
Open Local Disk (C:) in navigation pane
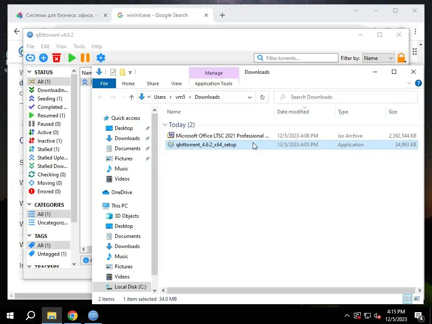(x=130, y=287)
